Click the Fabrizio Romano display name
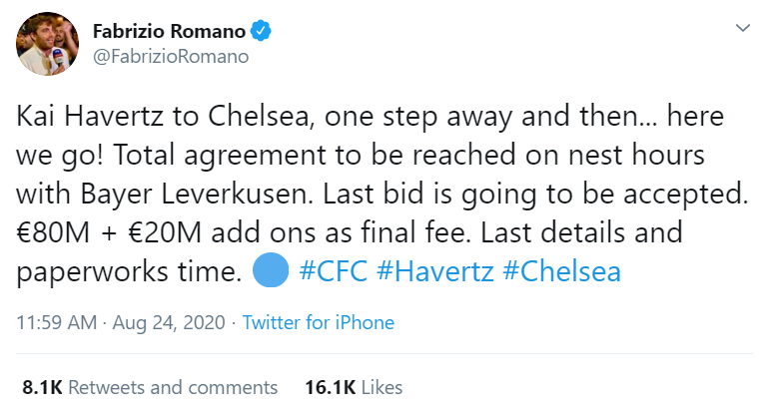 click(169, 31)
